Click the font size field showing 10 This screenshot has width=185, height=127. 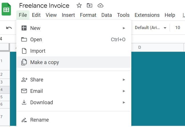pyautogui.click(x=178, y=28)
